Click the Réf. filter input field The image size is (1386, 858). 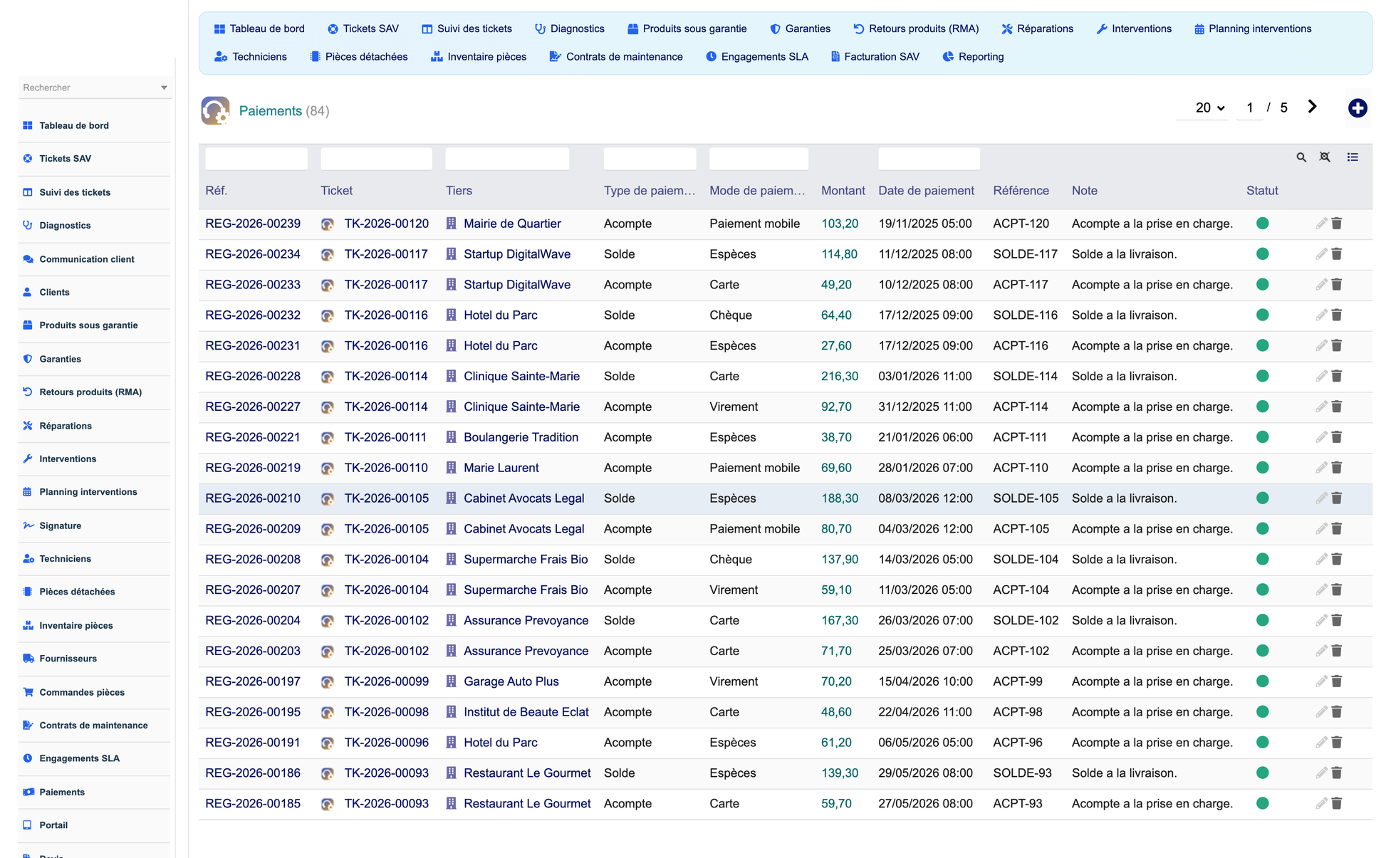pos(256,158)
